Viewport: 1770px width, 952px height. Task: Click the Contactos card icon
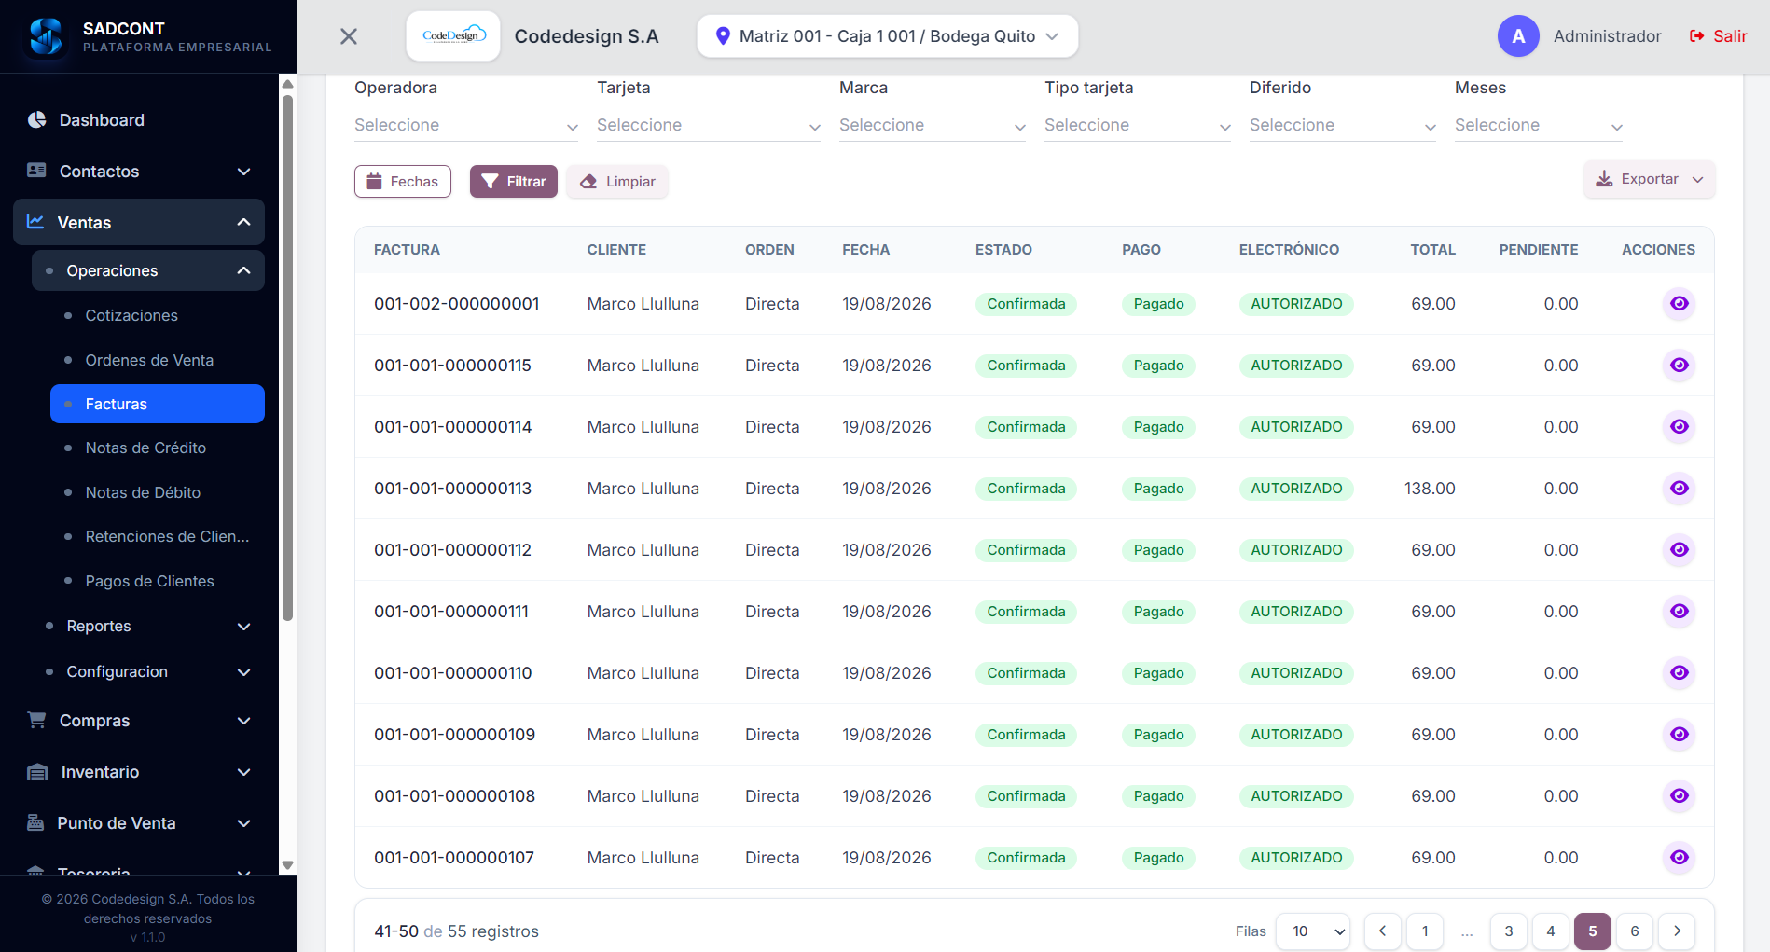(x=36, y=171)
